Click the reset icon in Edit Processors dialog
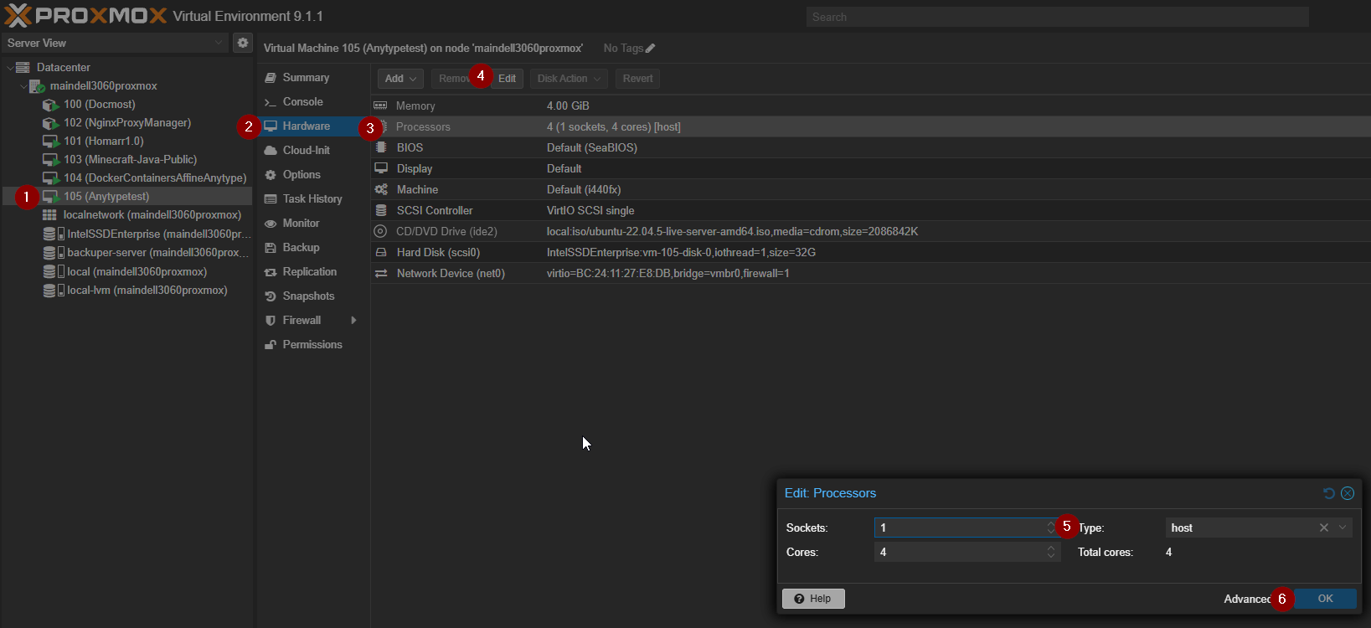Image resolution: width=1371 pixels, height=628 pixels. click(1328, 493)
